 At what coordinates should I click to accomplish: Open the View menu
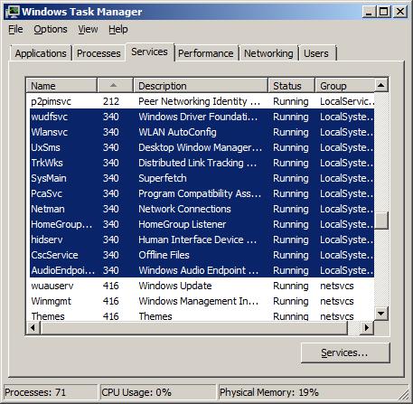tap(88, 29)
